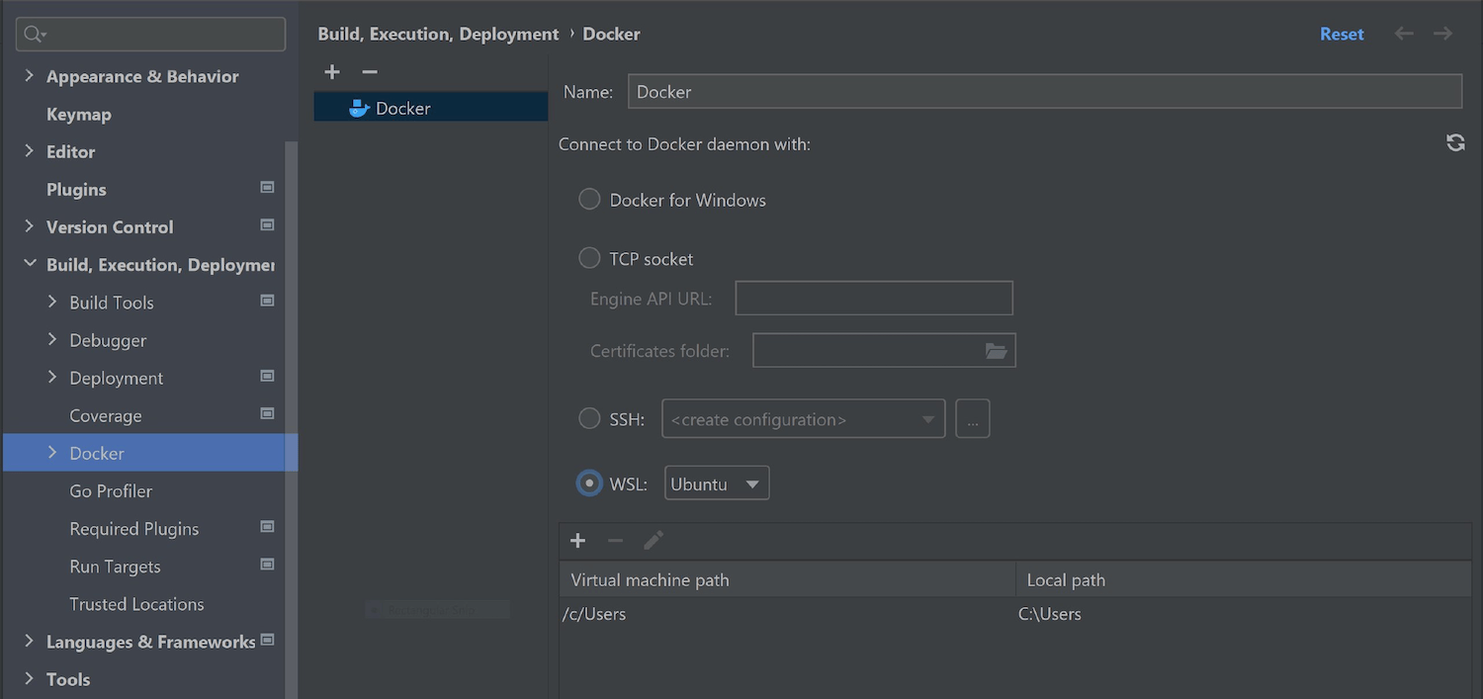Image resolution: width=1483 pixels, height=699 pixels.
Task: Click the minus icon to remove Docker configuration
Action: pyautogui.click(x=370, y=72)
